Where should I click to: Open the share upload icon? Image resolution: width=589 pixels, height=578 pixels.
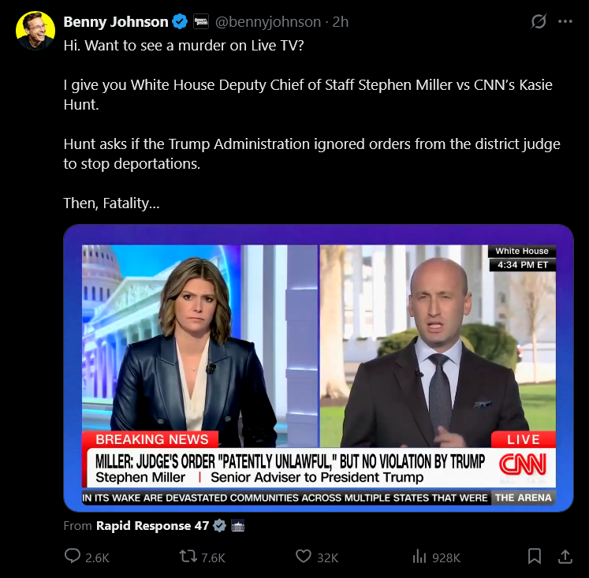[565, 556]
